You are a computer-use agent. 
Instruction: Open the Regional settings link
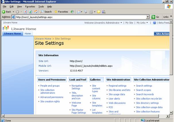click(x=117, y=86)
